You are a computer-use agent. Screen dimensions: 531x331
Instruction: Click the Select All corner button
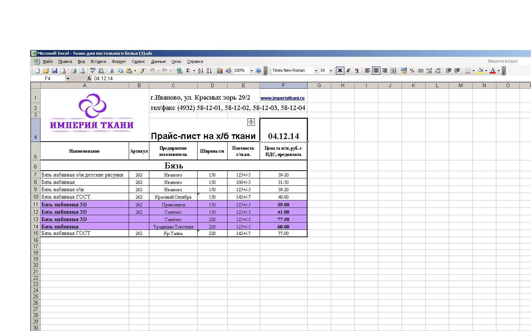point(35,85)
